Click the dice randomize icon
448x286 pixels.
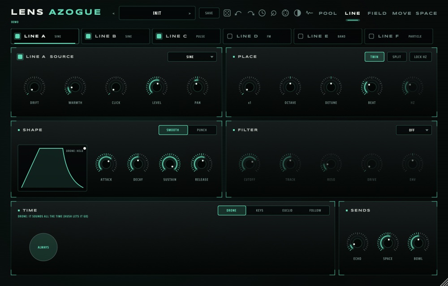(x=227, y=13)
